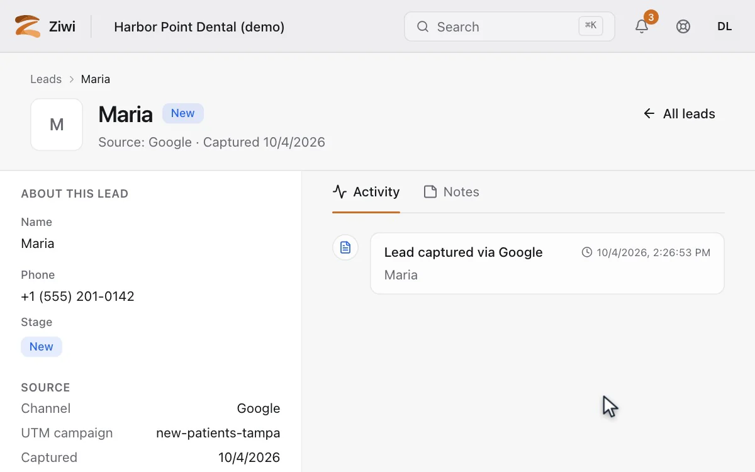
Task: Go to Leads breadcrumb
Action: coord(46,79)
